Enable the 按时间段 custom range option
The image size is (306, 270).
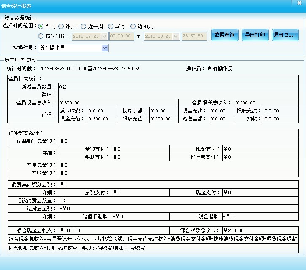tap(40, 36)
